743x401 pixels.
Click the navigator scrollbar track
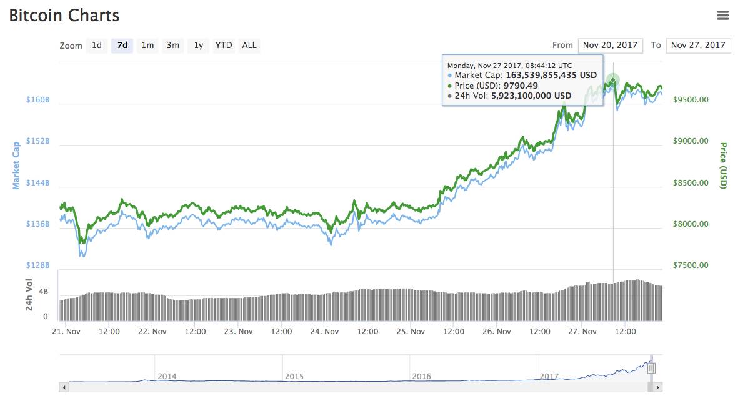(358, 387)
